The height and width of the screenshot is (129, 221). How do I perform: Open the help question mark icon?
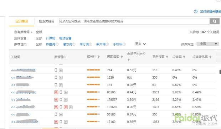[x=196, y=11]
